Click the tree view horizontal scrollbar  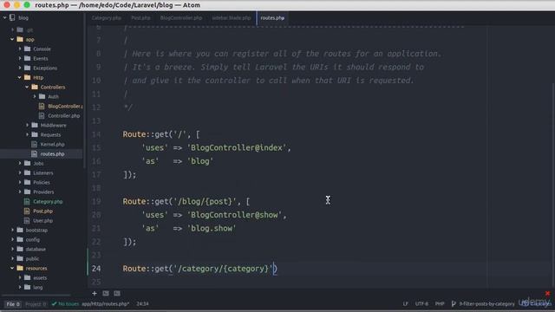point(36,295)
